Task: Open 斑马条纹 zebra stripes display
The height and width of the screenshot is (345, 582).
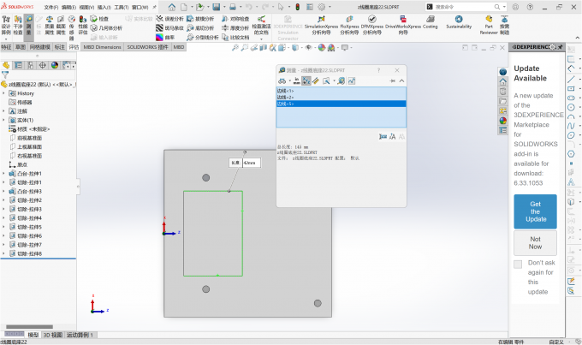Action: pyautogui.click(x=169, y=28)
